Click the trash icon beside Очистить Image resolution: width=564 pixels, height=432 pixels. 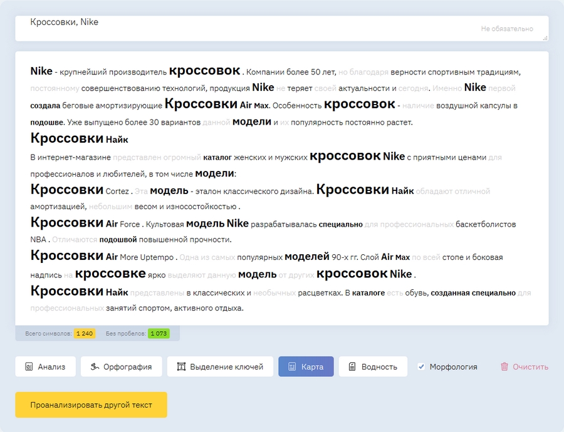504,367
